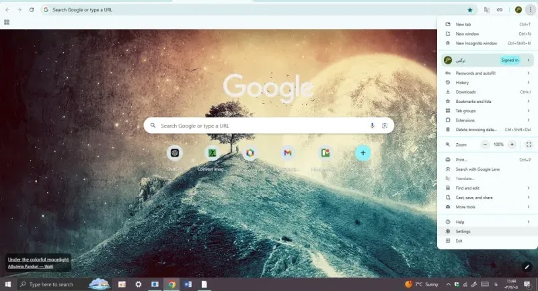
Task: Open the ChatGPT shortcut tile
Action: (175, 153)
